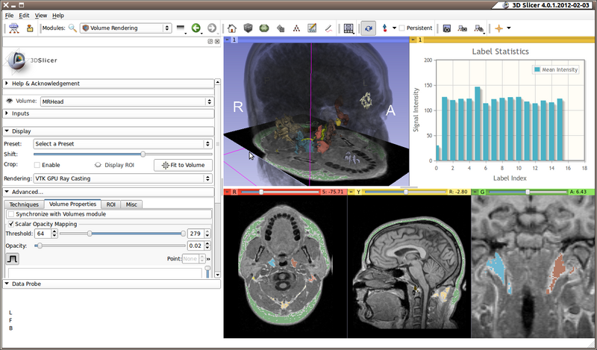Check Synchronize with Volumes module
The height and width of the screenshot is (350, 597).
coord(11,214)
